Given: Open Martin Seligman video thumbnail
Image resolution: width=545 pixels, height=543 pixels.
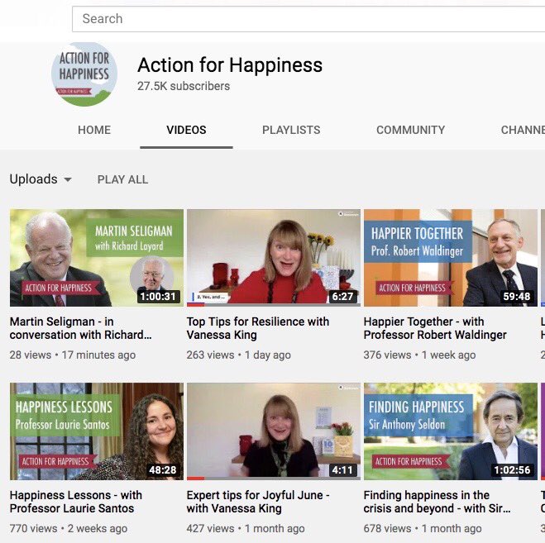Looking at the screenshot, I should 97,258.
